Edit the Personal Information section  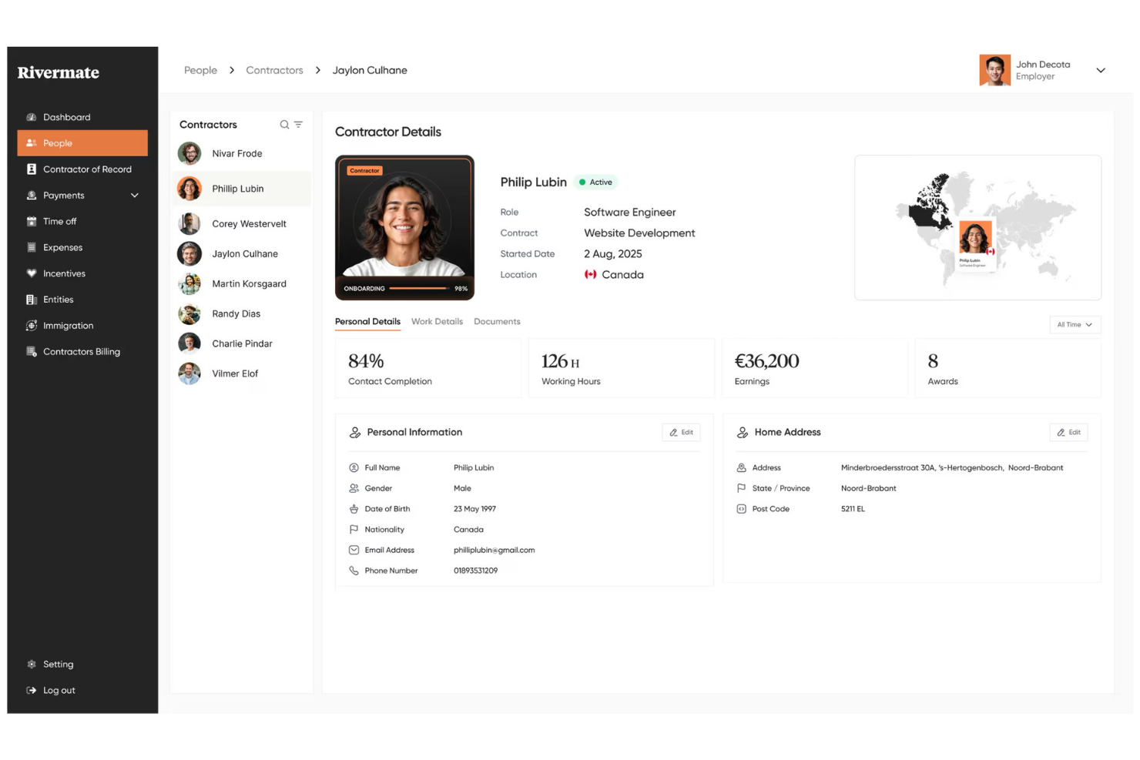tap(681, 432)
